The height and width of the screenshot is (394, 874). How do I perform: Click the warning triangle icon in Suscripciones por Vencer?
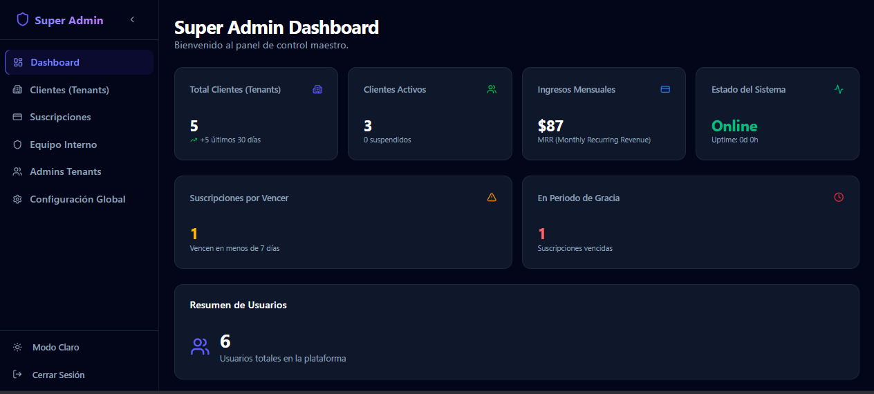click(492, 197)
